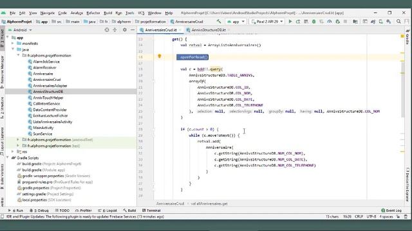
Task: Toggle the Build Variants side tab
Action: tap(3, 176)
